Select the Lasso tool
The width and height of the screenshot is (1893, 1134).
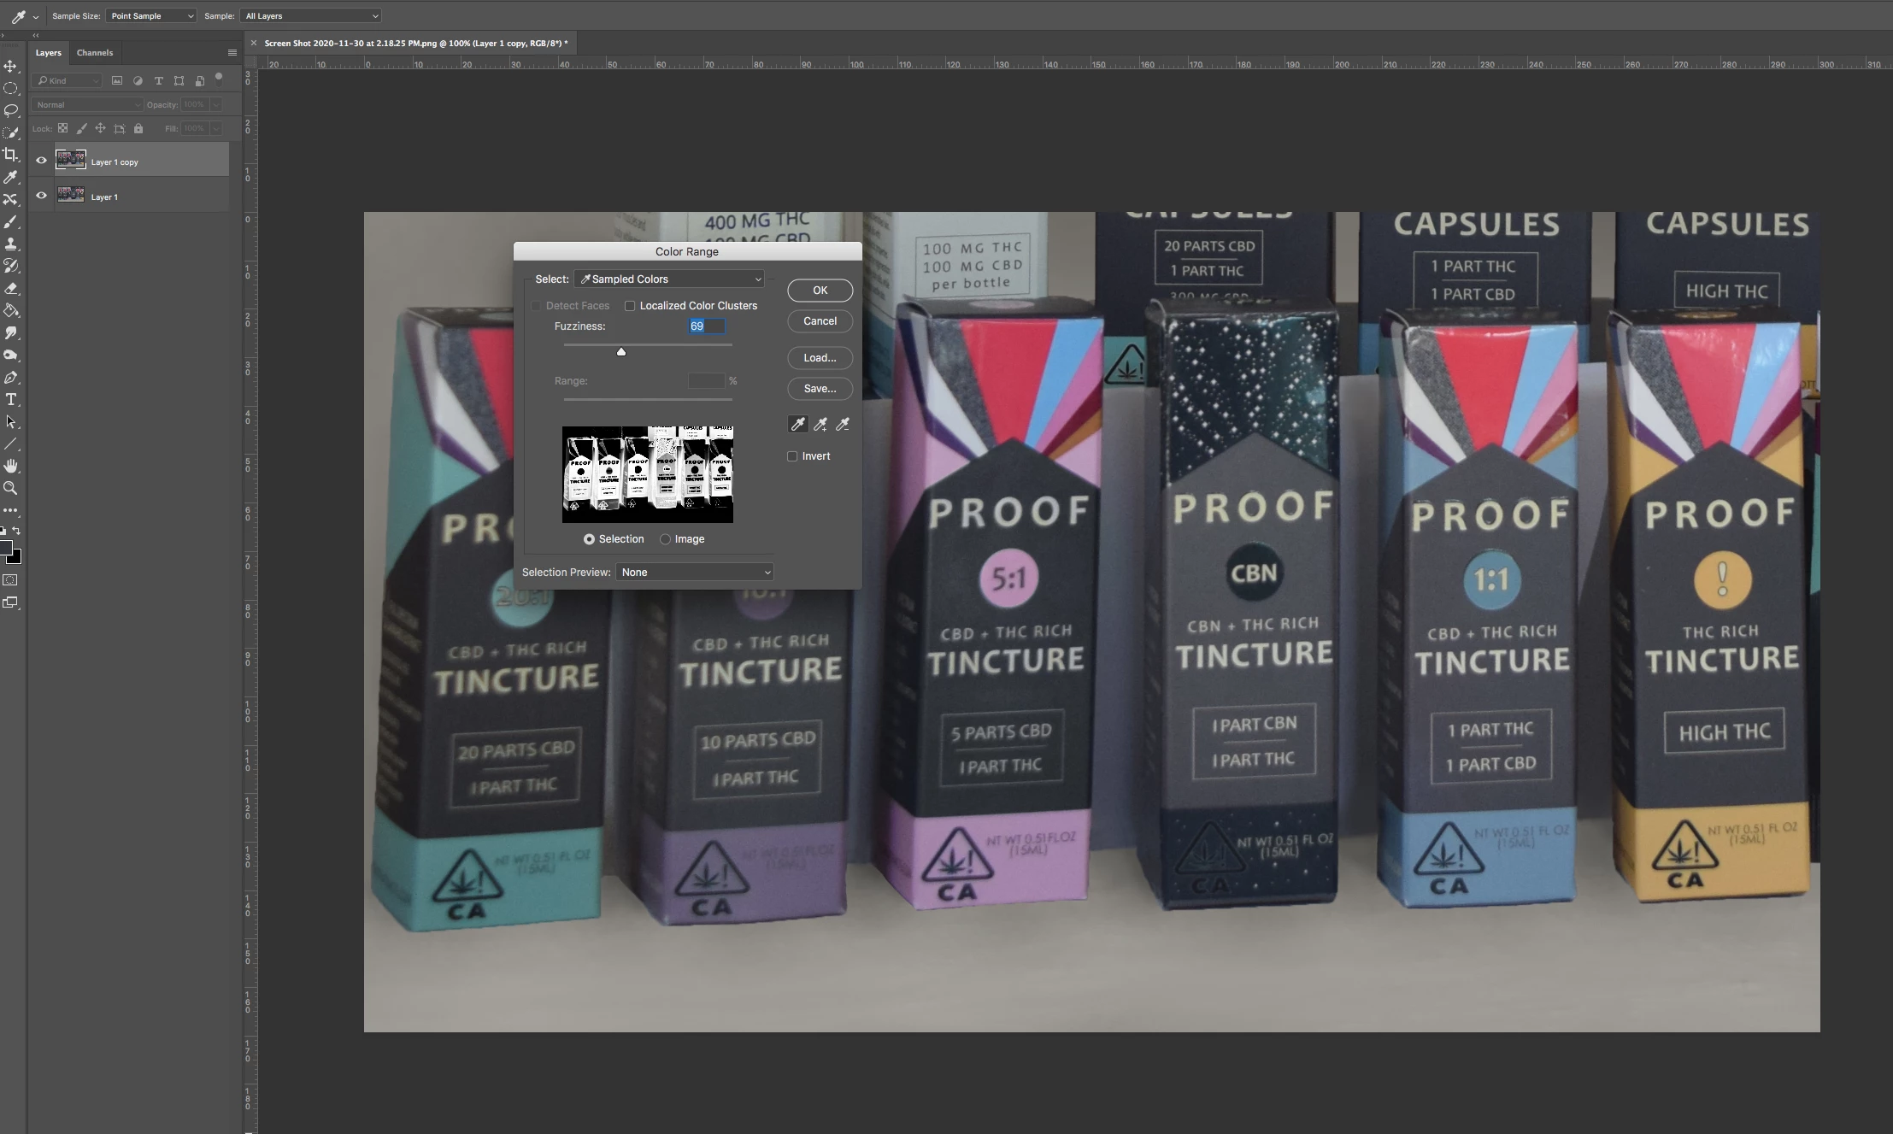10,110
